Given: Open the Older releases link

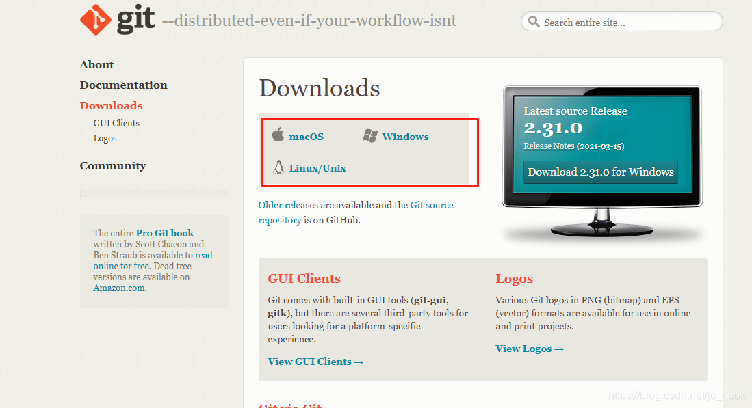Looking at the screenshot, I should [288, 205].
